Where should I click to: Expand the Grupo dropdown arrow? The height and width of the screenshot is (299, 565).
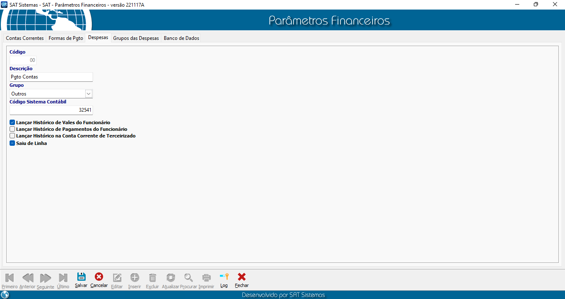tap(88, 94)
